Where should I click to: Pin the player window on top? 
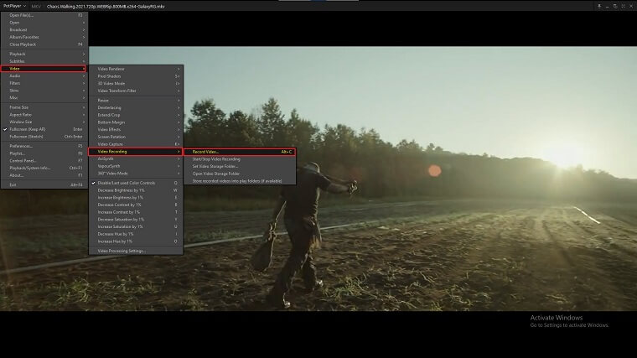[598, 6]
